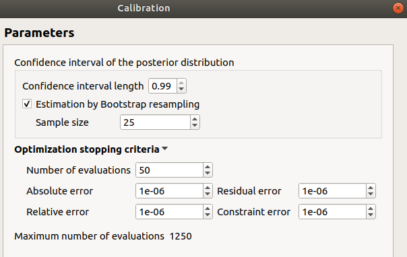Click the Relative error input field
Image resolution: width=407 pixels, height=257 pixels.
click(169, 212)
